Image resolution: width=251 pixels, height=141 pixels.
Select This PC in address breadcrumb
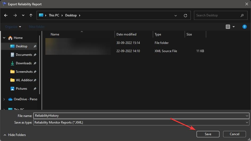click(x=54, y=15)
